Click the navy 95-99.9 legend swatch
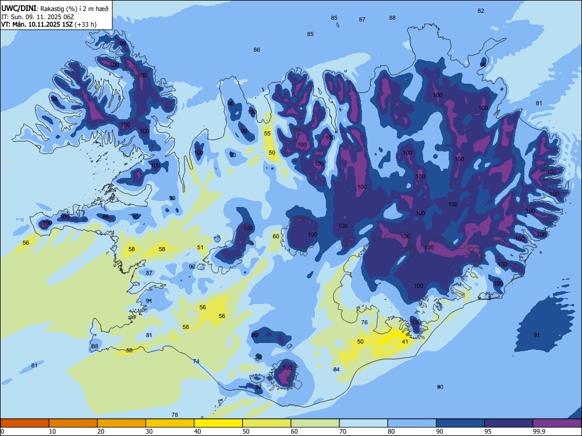582x436 pixels. point(509,423)
